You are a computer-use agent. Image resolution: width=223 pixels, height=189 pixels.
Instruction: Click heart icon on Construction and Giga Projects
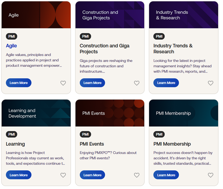(137, 83)
